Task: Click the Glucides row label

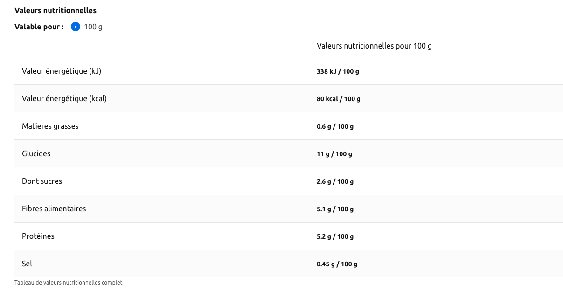Action: tap(36, 153)
